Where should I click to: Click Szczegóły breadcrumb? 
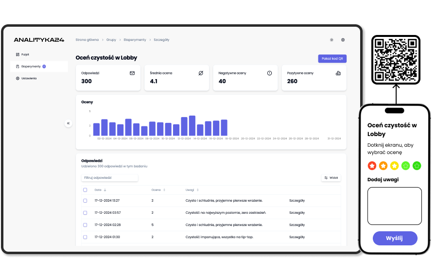pos(161,40)
